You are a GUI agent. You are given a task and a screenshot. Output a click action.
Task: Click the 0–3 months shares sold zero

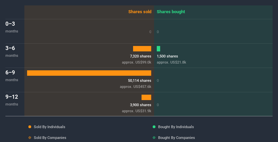coord(150,32)
